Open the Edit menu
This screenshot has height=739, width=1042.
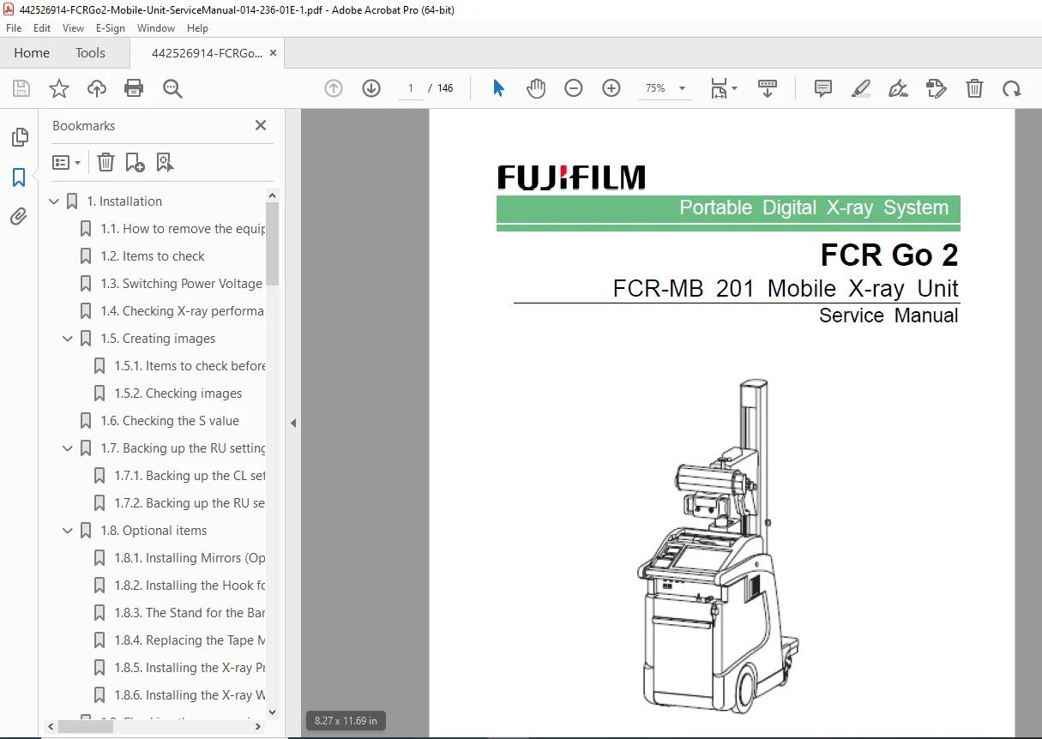[x=42, y=28]
